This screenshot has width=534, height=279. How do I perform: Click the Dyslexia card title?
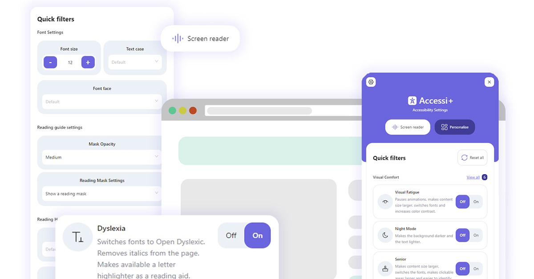pyautogui.click(x=111, y=228)
